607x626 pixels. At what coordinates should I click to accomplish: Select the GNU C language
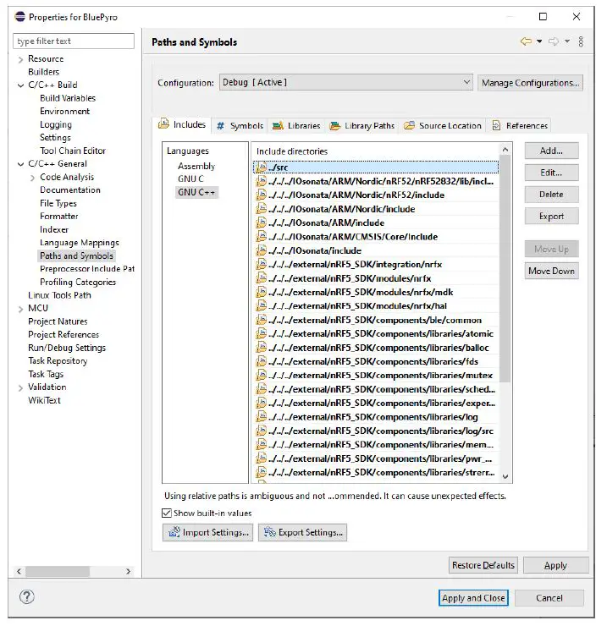click(x=190, y=178)
